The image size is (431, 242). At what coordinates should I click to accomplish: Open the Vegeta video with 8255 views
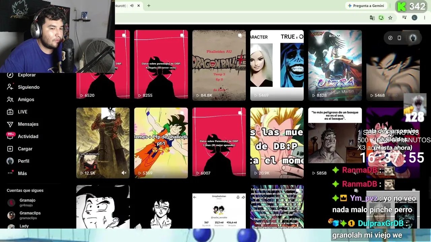(x=161, y=65)
